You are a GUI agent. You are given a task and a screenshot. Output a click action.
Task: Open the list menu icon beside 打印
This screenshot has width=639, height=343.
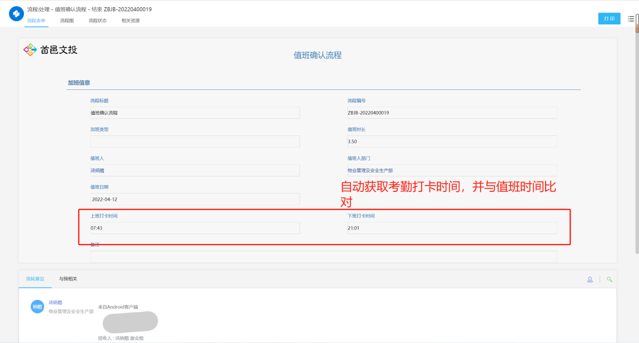click(631, 19)
